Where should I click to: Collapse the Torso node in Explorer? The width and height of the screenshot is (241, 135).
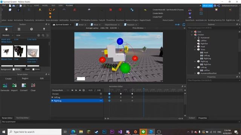pyautogui.click(x=195, y=49)
